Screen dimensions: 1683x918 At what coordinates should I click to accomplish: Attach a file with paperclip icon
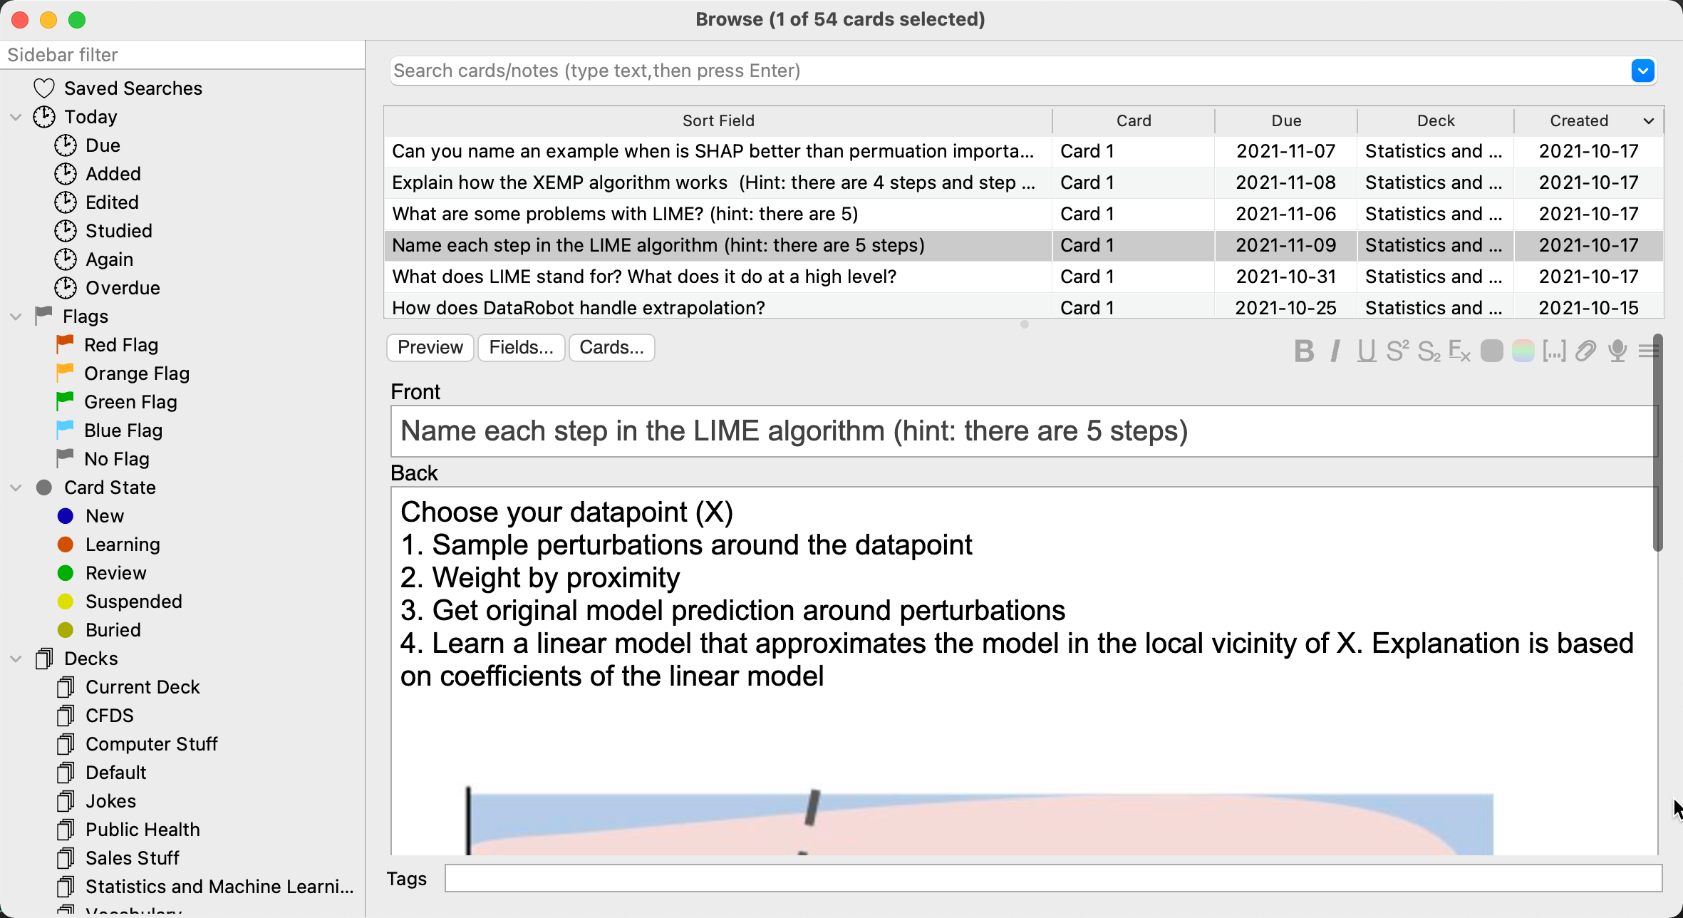click(1585, 351)
